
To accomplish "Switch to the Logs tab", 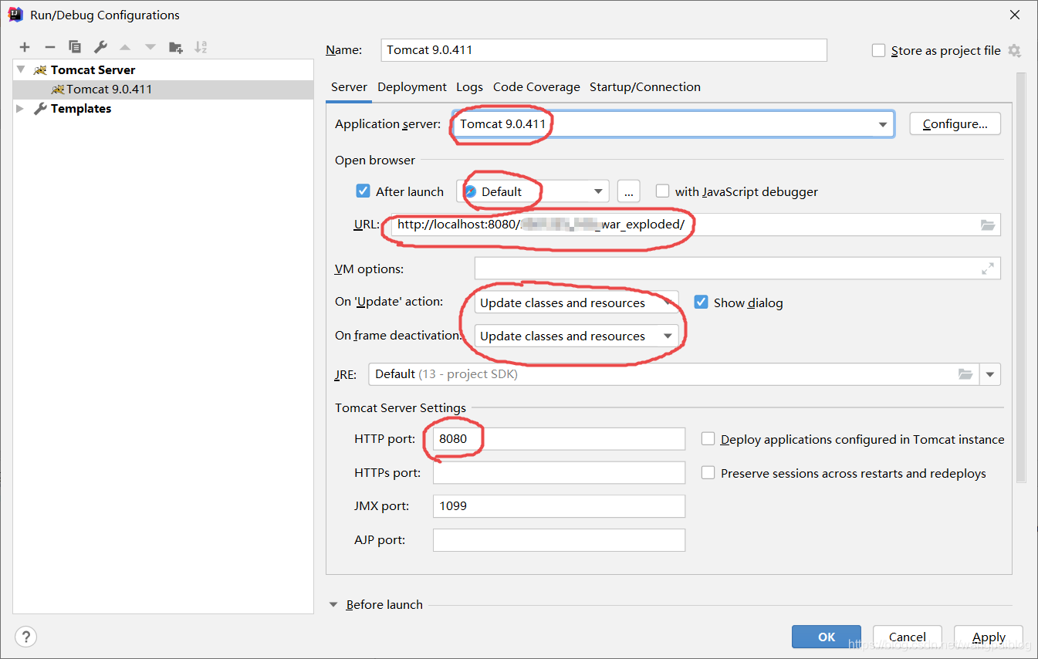I will (x=469, y=86).
